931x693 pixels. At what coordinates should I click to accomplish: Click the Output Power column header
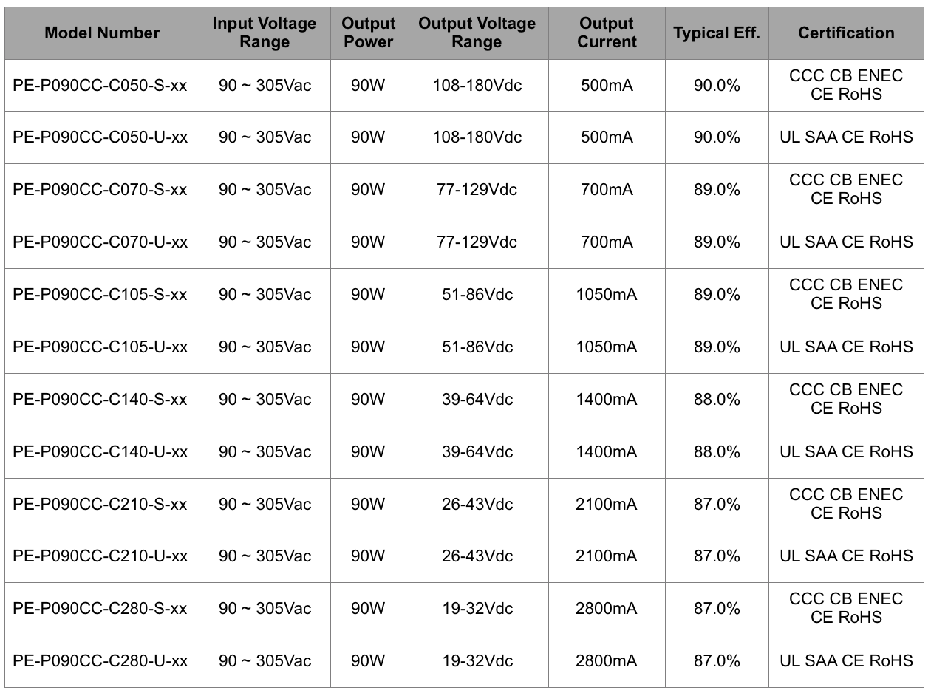point(368,33)
